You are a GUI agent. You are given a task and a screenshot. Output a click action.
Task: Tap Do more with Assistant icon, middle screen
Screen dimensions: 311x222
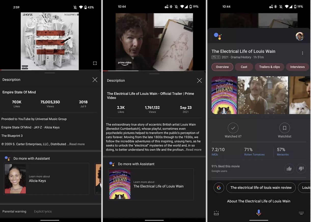tap(112, 164)
